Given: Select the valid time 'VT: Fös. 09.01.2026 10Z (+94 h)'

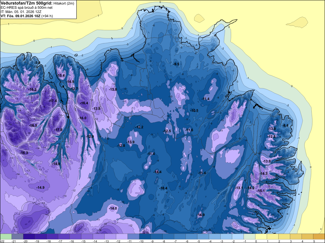Looking at the screenshot, I should (27, 16).
